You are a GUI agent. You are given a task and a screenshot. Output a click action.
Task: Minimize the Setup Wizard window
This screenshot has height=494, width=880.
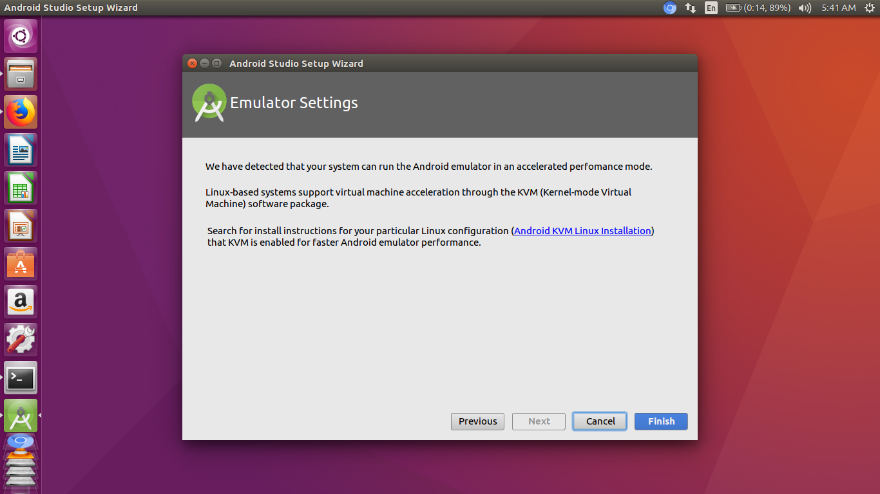[204, 63]
